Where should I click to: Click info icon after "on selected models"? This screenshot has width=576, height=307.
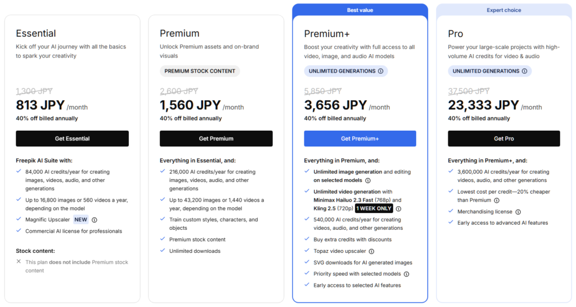pyautogui.click(x=368, y=180)
